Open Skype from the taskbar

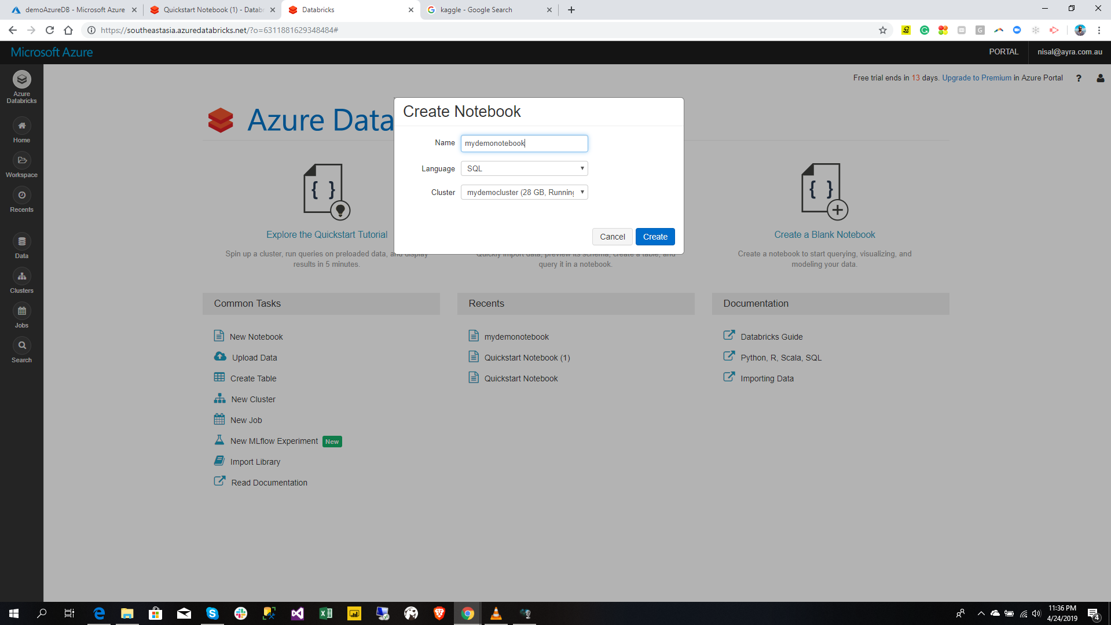[212, 613]
